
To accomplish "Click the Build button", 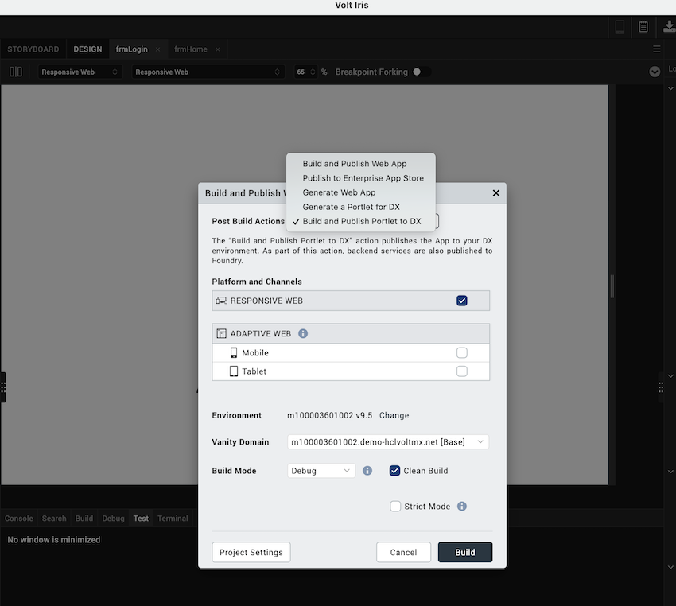I will pos(464,552).
